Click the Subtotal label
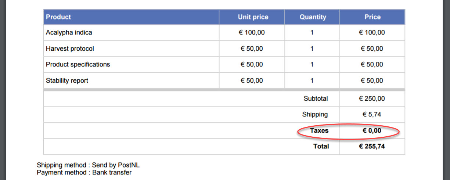 click(316, 98)
